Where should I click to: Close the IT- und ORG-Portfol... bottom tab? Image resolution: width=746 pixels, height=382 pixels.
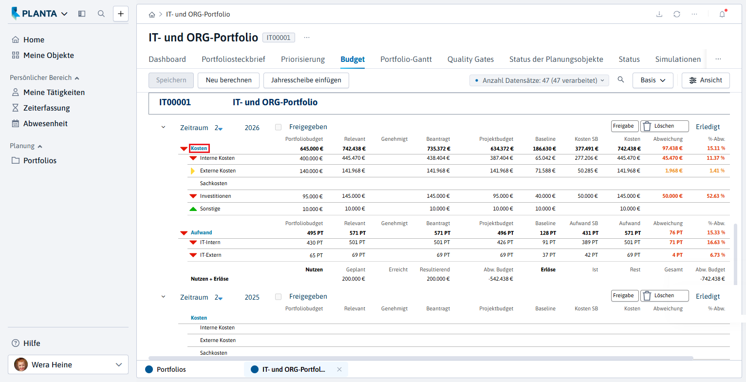(x=339, y=369)
